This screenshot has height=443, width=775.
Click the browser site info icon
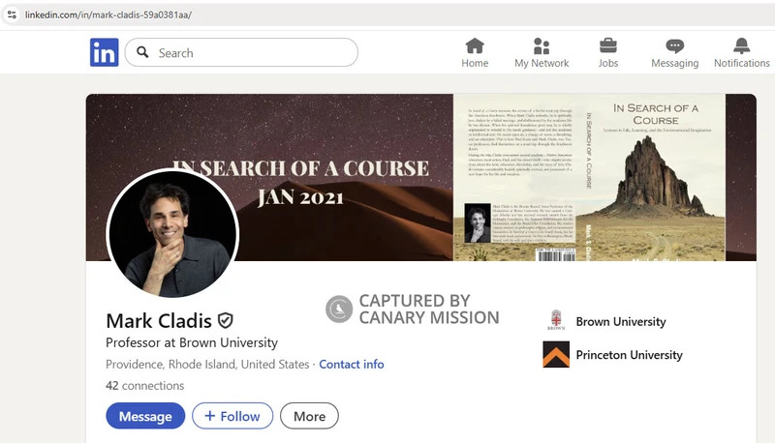click(12, 15)
